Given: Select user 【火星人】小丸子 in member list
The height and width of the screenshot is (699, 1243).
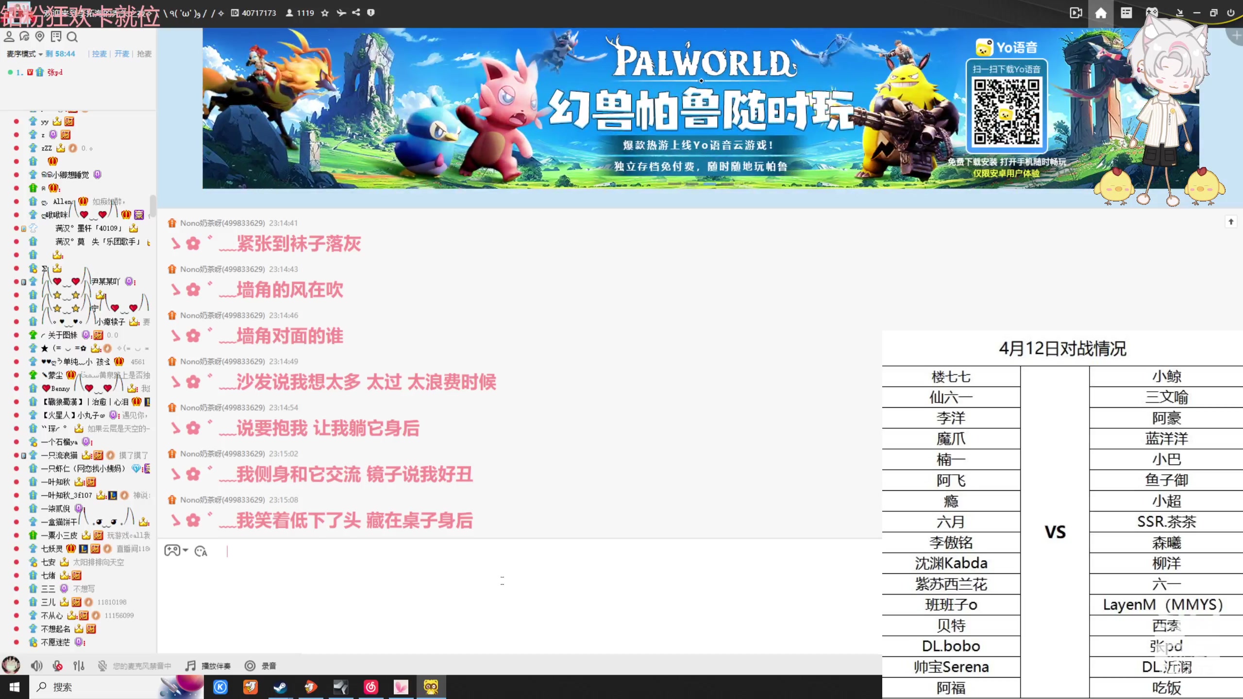Looking at the screenshot, I should [73, 415].
